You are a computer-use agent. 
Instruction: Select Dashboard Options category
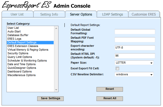click(30, 71)
